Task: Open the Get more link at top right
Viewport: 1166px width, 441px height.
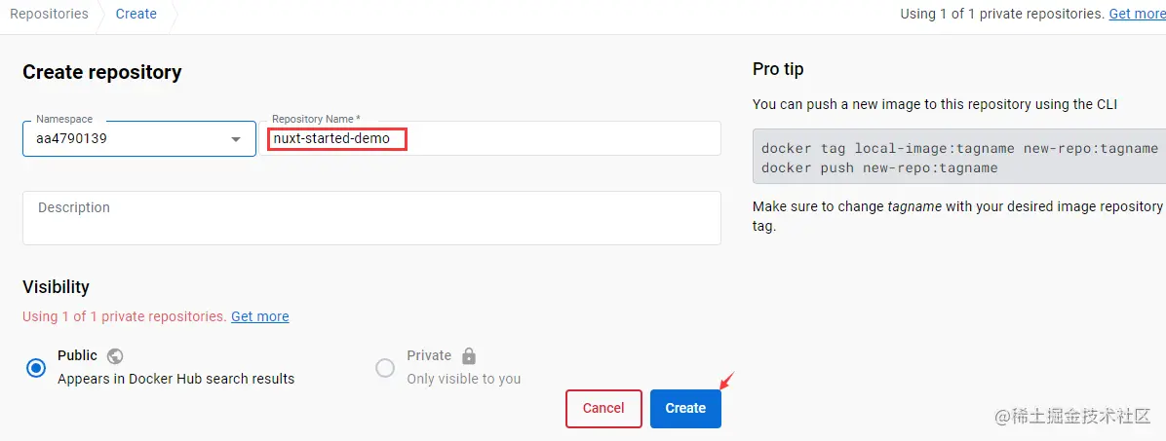Action: coord(1137,14)
